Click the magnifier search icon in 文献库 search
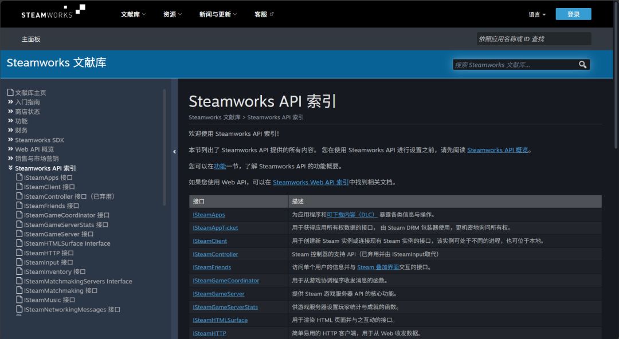 coord(583,65)
